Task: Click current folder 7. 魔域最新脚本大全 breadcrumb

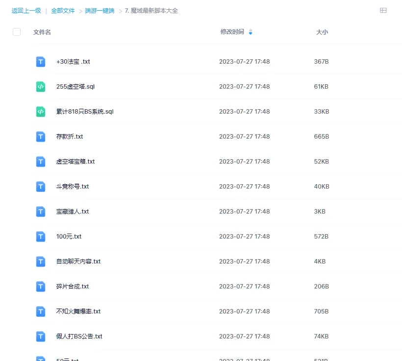Action: [x=151, y=10]
